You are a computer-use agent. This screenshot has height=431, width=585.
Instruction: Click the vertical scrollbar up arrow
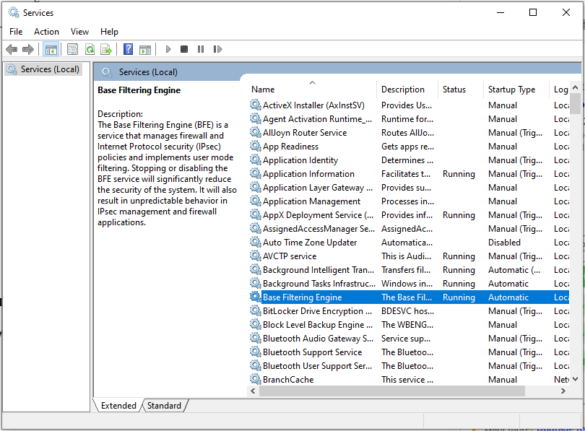pos(576,87)
